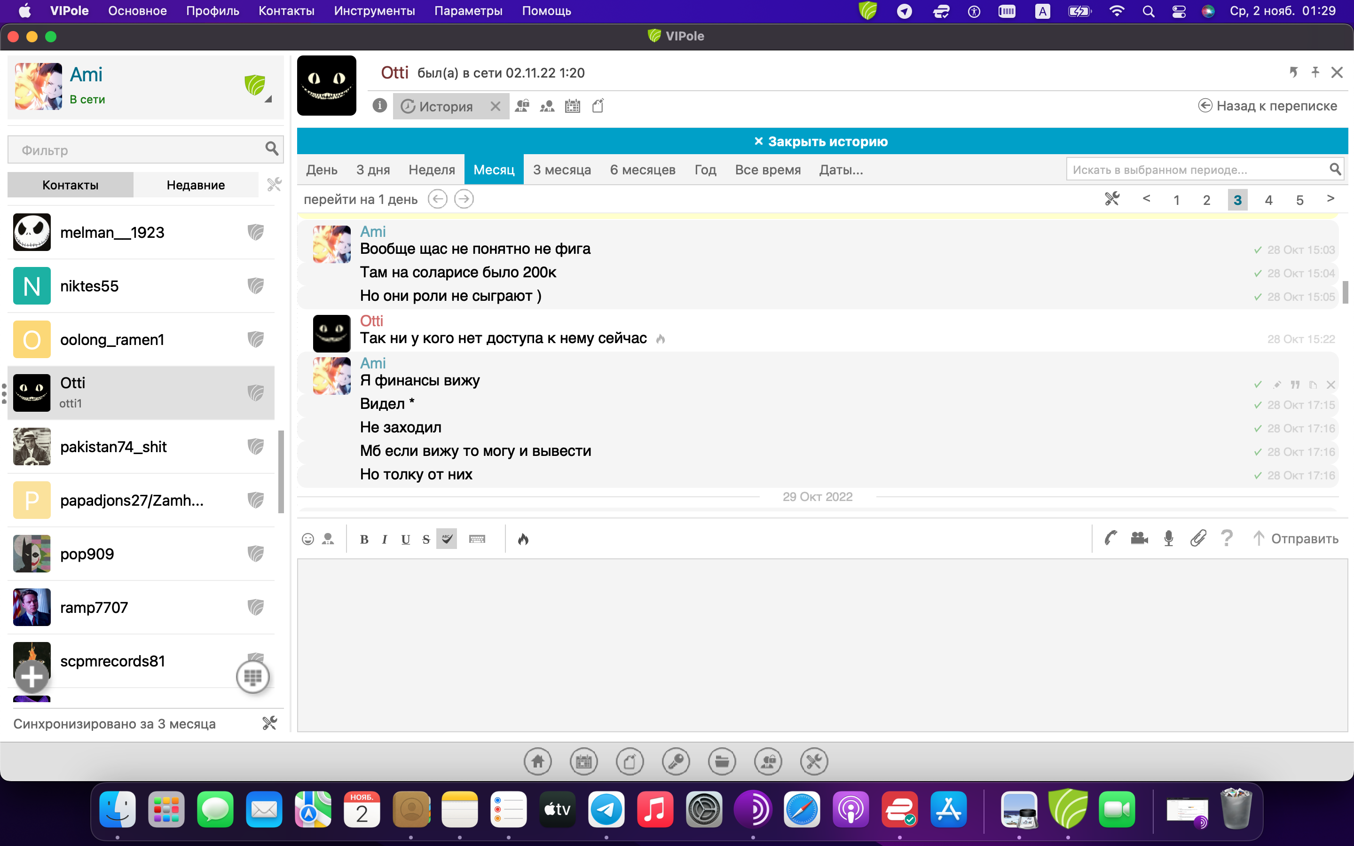Open contact melman__1923
1354x846 pixels.
pyautogui.click(x=141, y=232)
